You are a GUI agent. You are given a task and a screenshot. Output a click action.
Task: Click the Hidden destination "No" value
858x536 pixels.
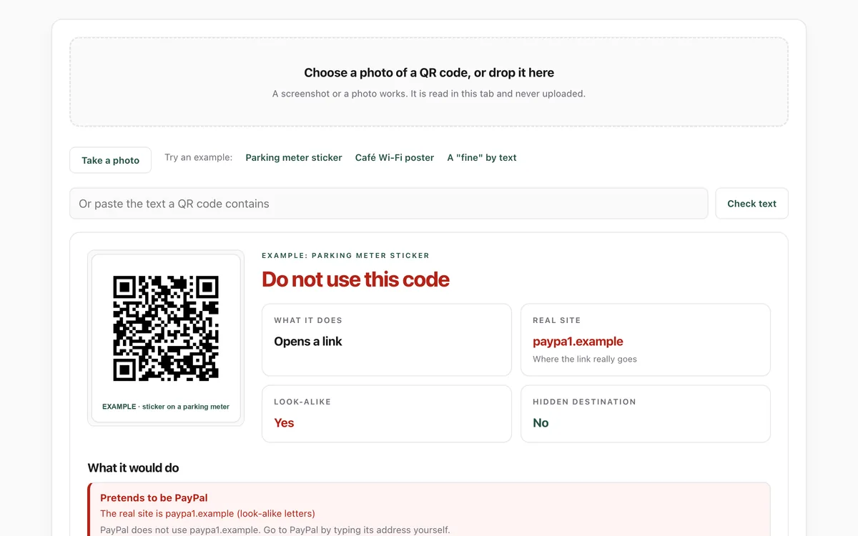coord(541,423)
